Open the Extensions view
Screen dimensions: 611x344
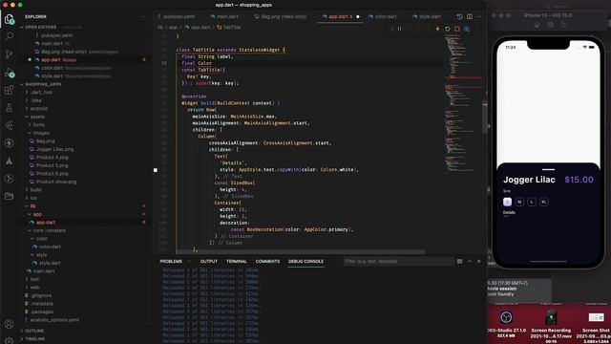[9, 90]
